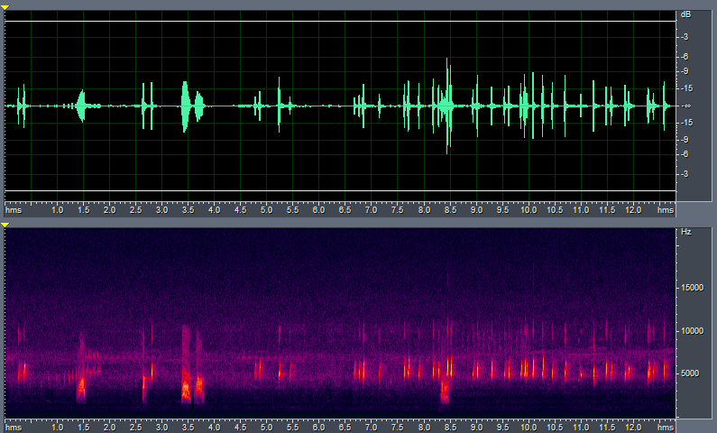Click the Hz unit label on frequency scale
Viewport: 717px width, 433px height.
point(686,232)
